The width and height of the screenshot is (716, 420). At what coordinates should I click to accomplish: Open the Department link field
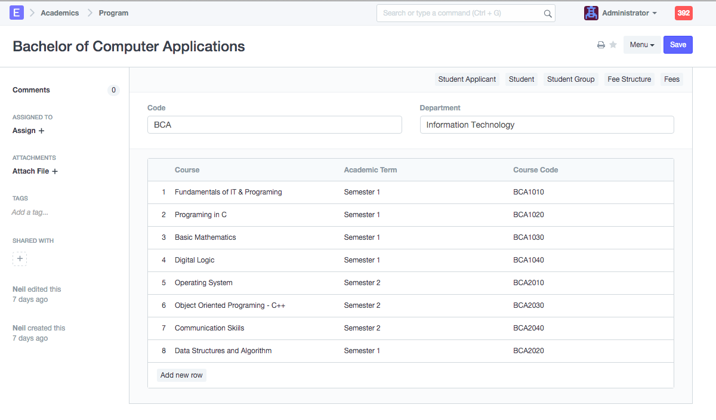(x=547, y=125)
